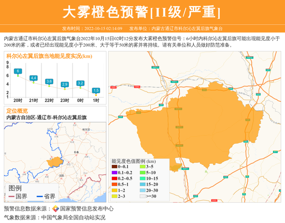
Task: Select the 3~5 km light green swatch
Action: [x=142, y=167]
